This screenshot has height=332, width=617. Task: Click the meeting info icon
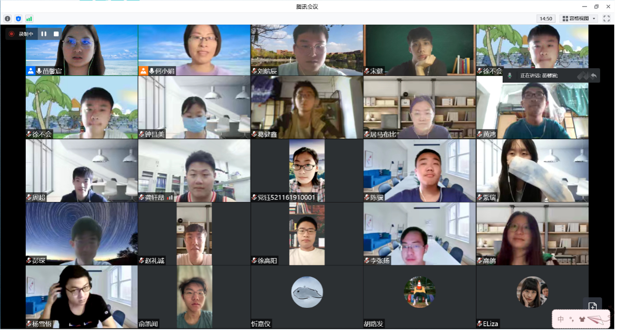coord(7,18)
